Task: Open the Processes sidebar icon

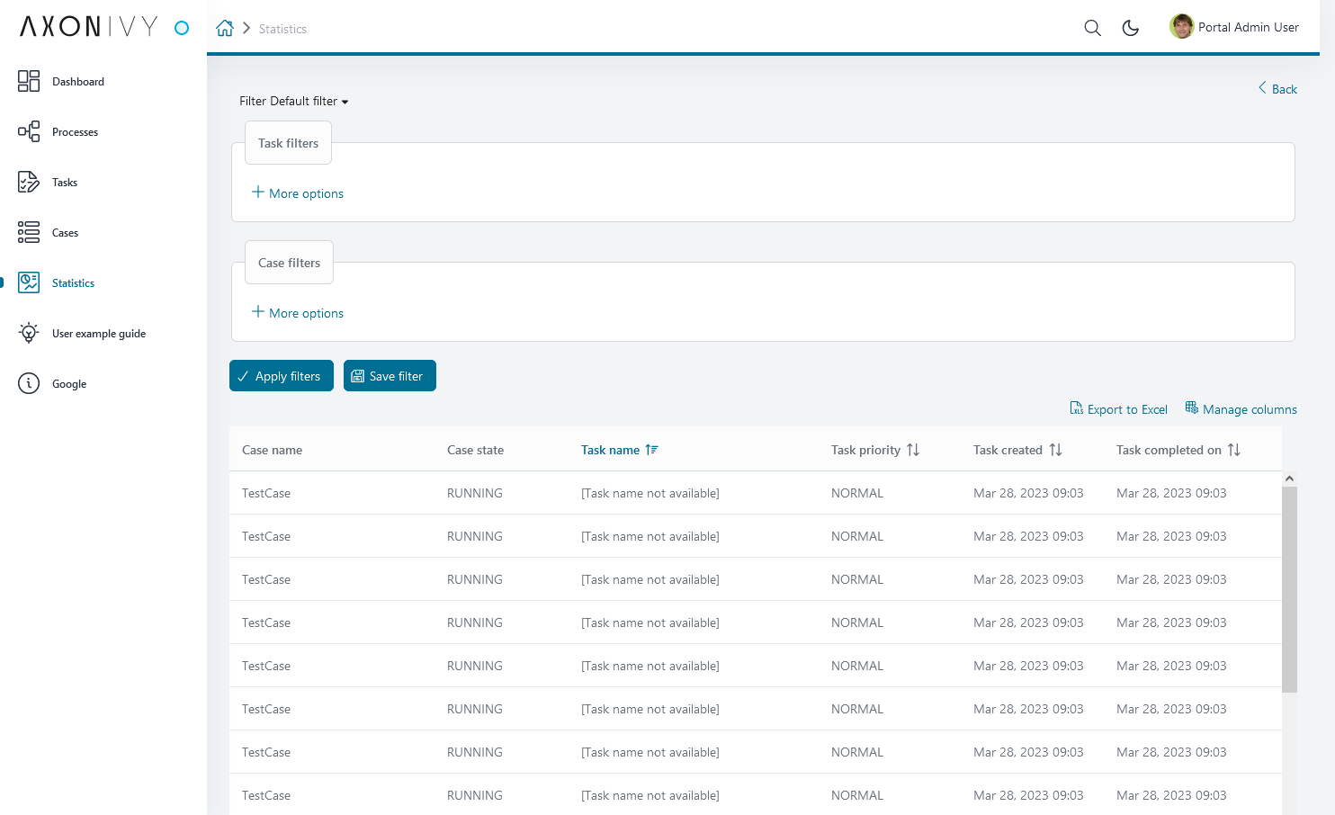Action: point(29,131)
